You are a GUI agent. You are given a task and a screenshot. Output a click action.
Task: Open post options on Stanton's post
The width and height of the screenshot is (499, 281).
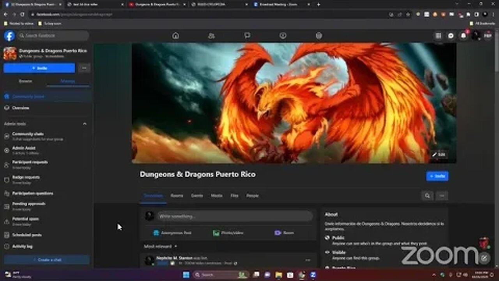[x=308, y=260]
